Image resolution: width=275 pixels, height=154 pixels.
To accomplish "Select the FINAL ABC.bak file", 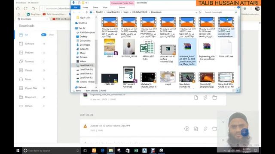I will pos(226,49).
